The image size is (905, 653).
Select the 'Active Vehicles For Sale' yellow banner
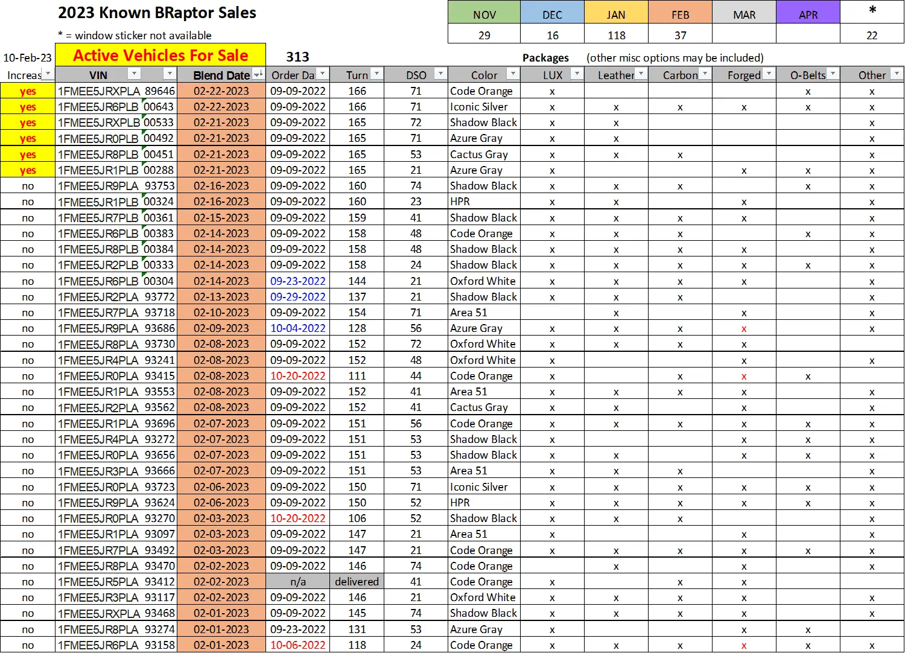point(160,55)
